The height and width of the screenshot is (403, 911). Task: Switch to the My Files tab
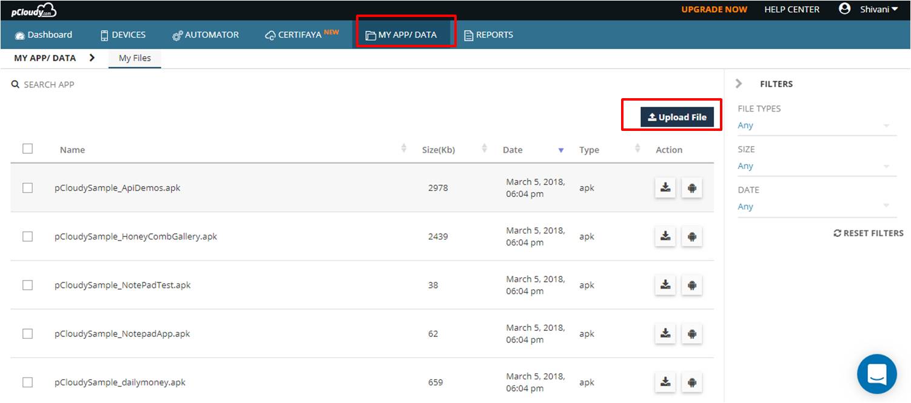coord(135,58)
